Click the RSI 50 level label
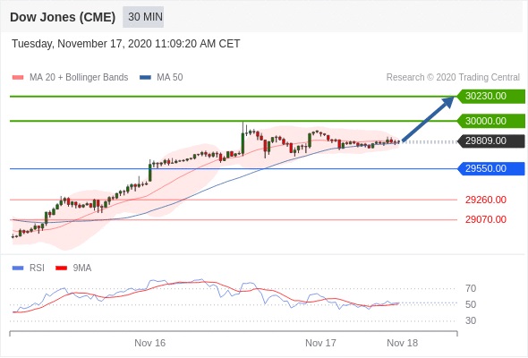Viewport: 528px width, 358px height. tap(471, 305)
